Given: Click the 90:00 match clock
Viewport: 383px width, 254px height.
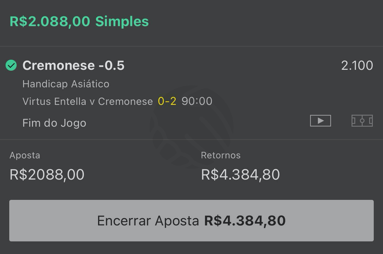Looking at the screenshot, I should tap(197, 101).
